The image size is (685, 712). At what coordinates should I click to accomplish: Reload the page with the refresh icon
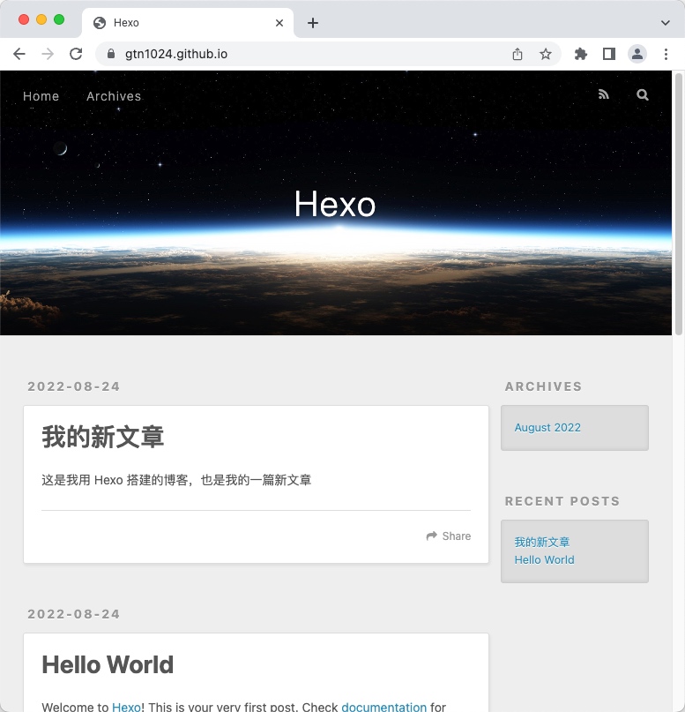76,54
